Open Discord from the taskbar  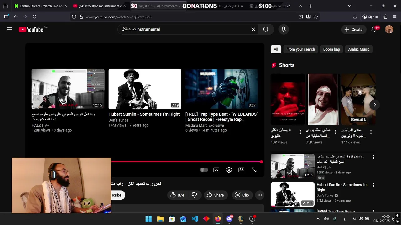pos(229,219)
